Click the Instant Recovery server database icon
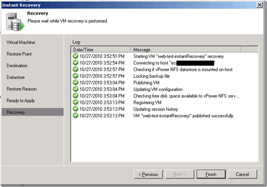This screenshot has height=187, width=267. pos(13,22)
